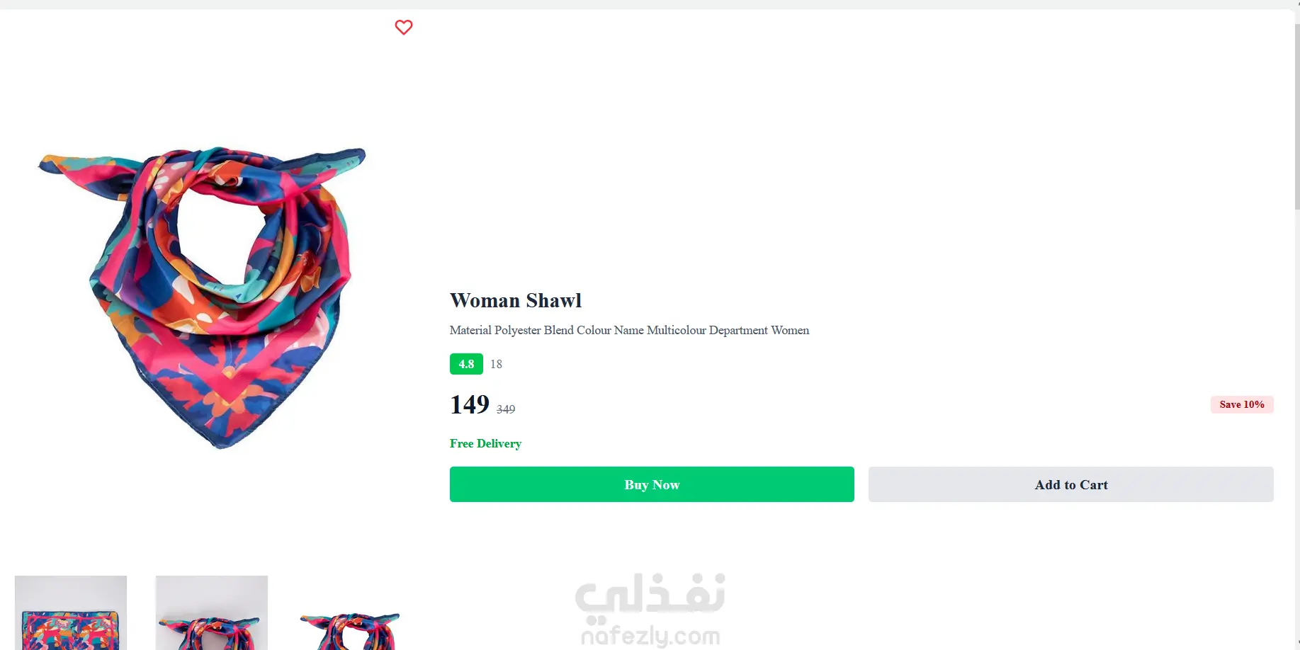Click the product material description text

pyautogui.click(x=629, y=330)
